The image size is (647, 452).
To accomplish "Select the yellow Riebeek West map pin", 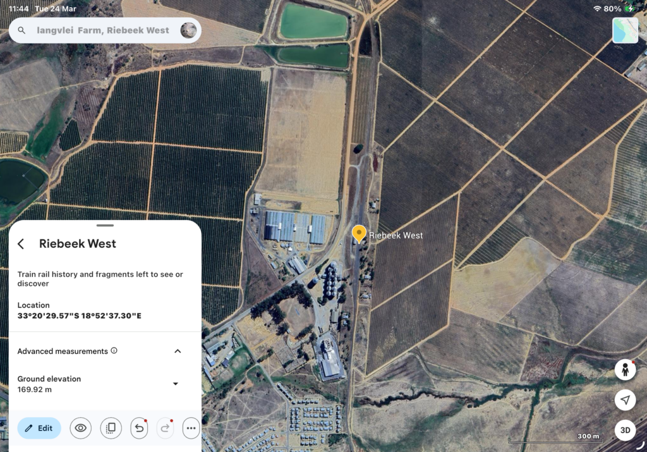I will pos(359,233).
